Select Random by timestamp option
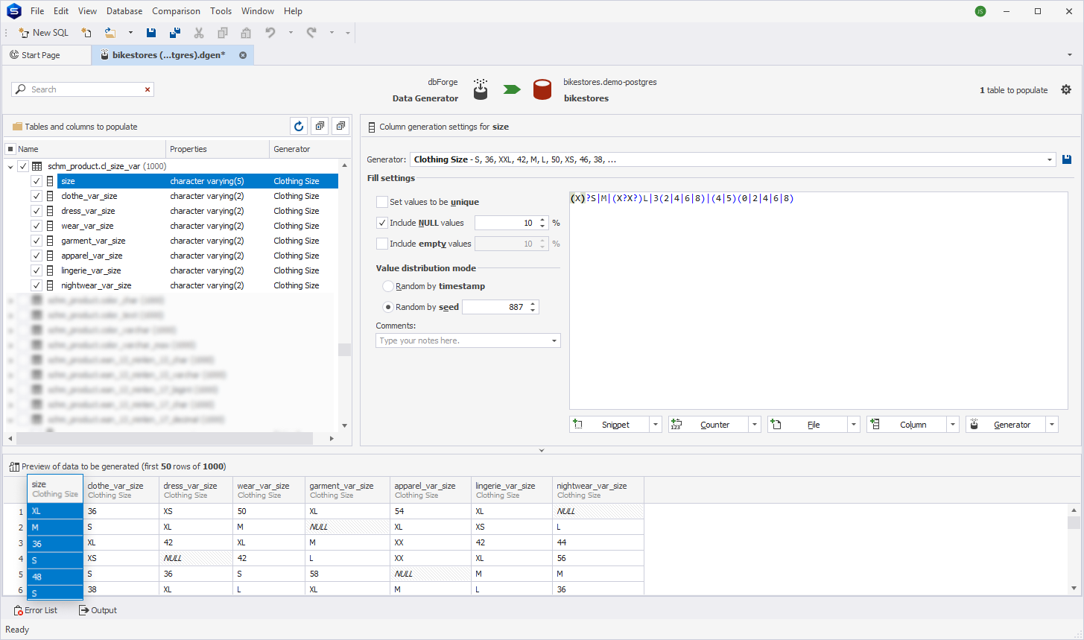 click(388, 286)
